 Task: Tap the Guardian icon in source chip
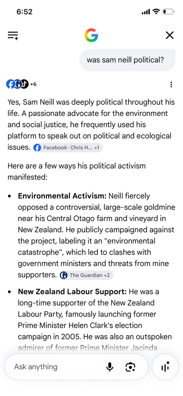point(64,275)
